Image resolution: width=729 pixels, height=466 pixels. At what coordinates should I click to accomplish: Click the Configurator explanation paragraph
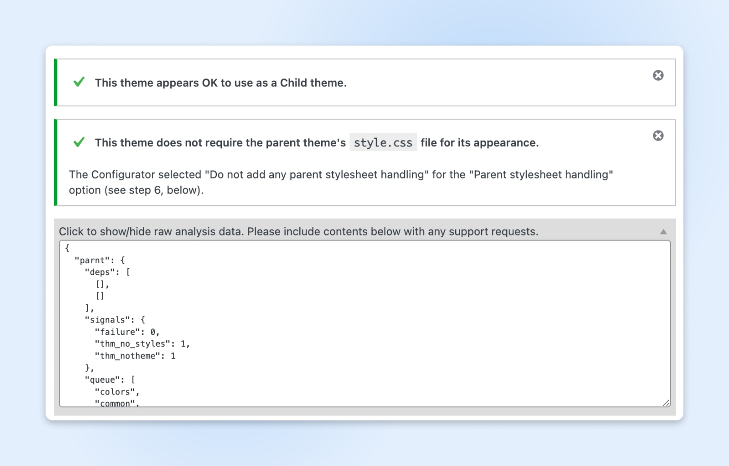pos(341,182)
